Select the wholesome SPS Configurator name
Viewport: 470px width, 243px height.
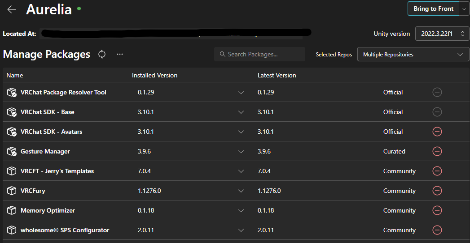coord(65,230)
